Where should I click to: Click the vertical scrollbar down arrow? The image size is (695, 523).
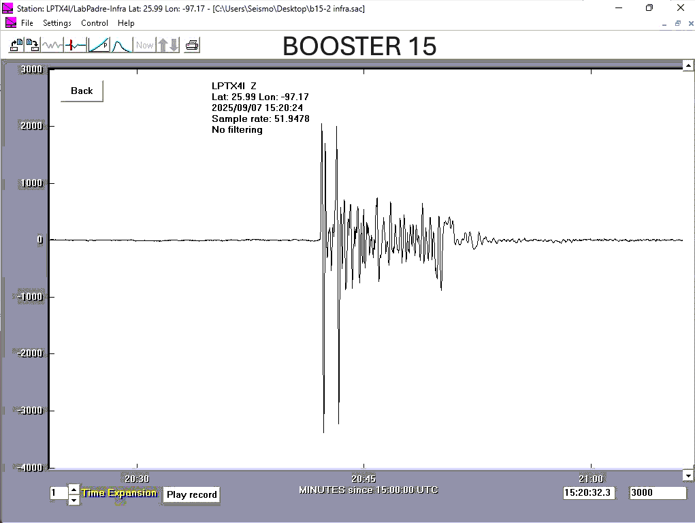coord(688,476)
